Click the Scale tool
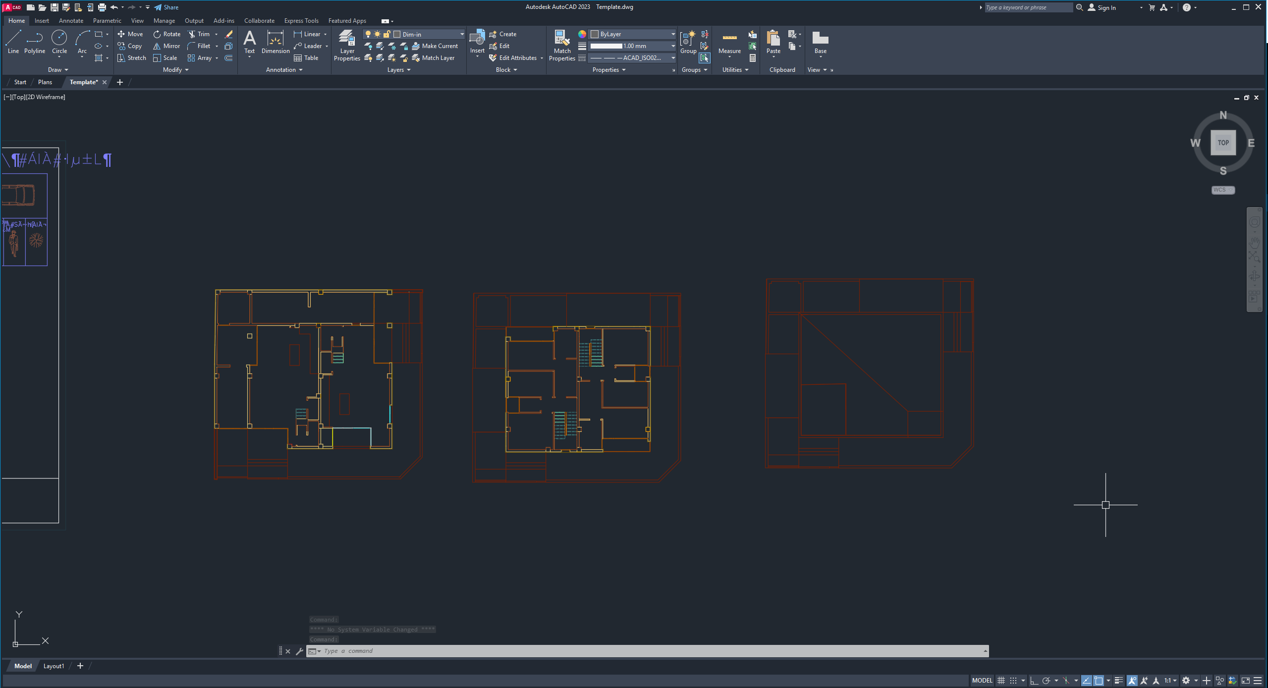The width and height of the screenshot is (1268, 688). click(165, 58)
